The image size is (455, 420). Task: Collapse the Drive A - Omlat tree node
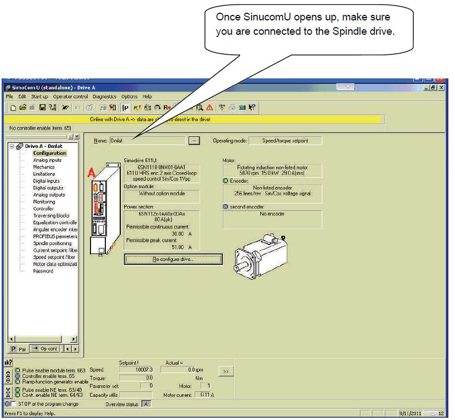click(x=12, y=146)
